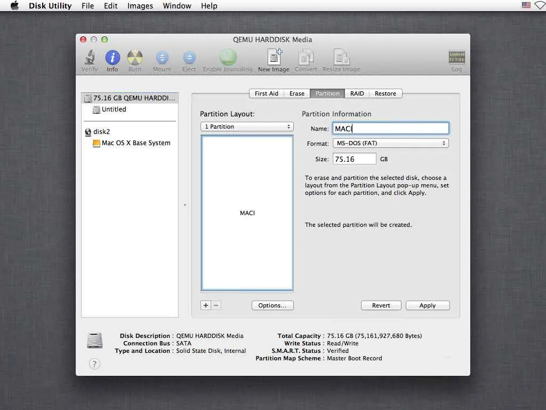Image resolution: width=546 pixels, height=410 pixels.
Task: Click the Master Boot Record text
Action: click(x=355, y=358)
